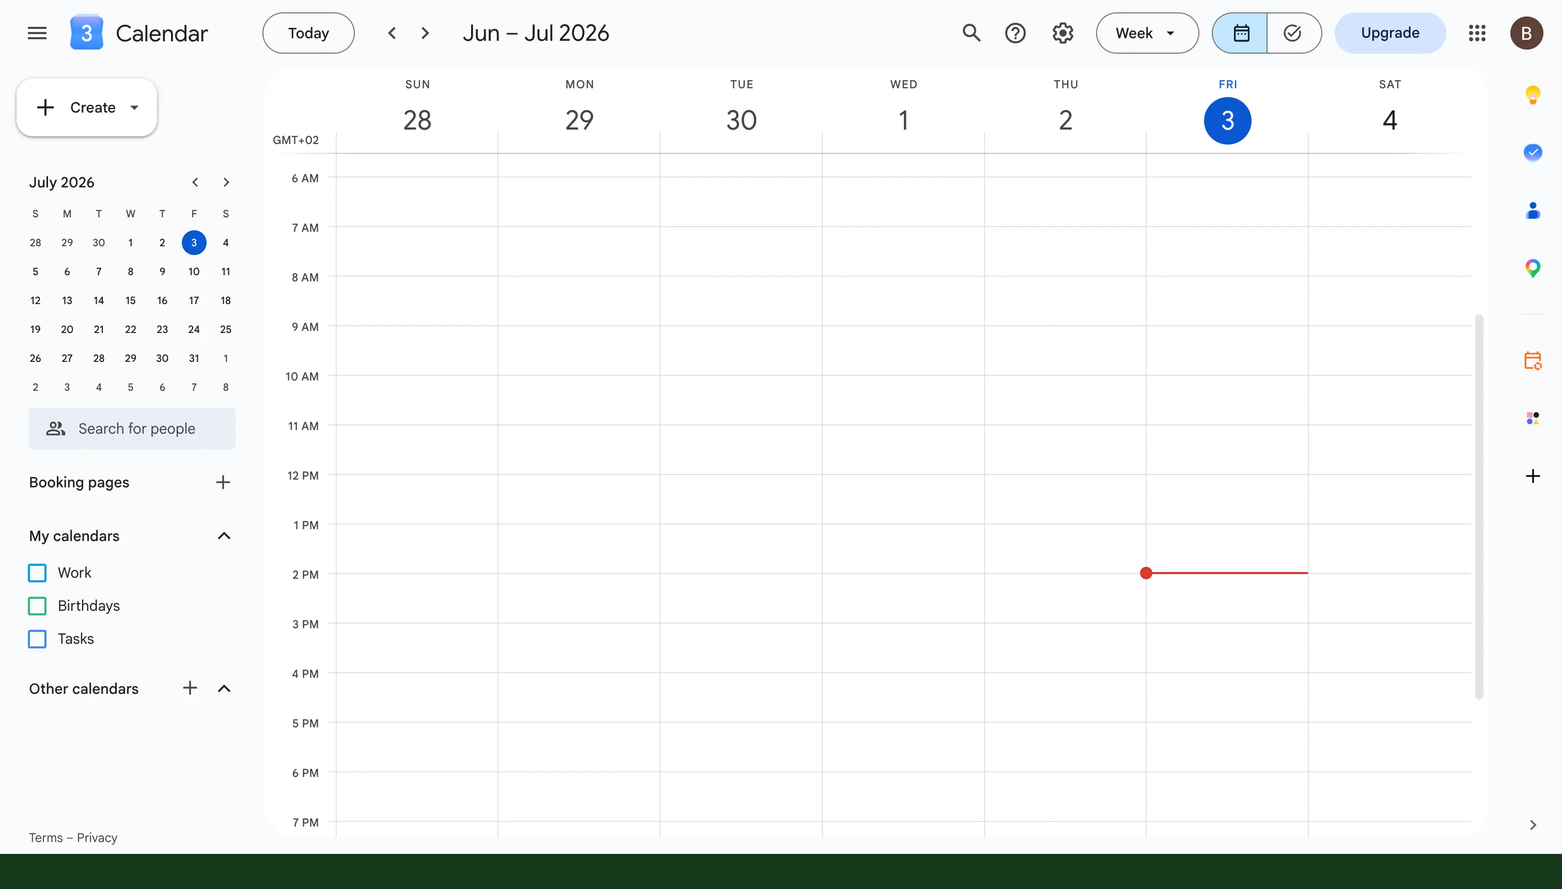Get add-ons with the plus icon
This screenshot has width=1562, height=889.
(1533, 475)
